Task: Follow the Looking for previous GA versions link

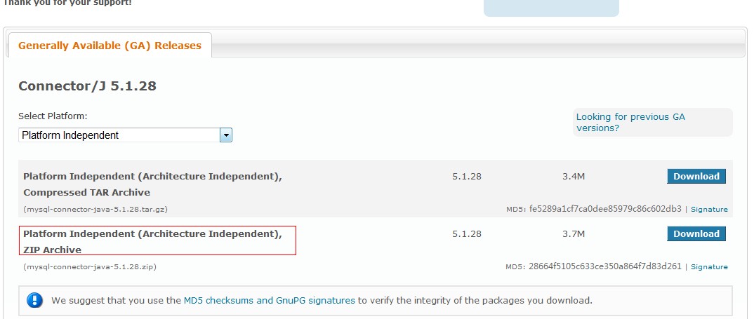Action: tap(630, 123)
